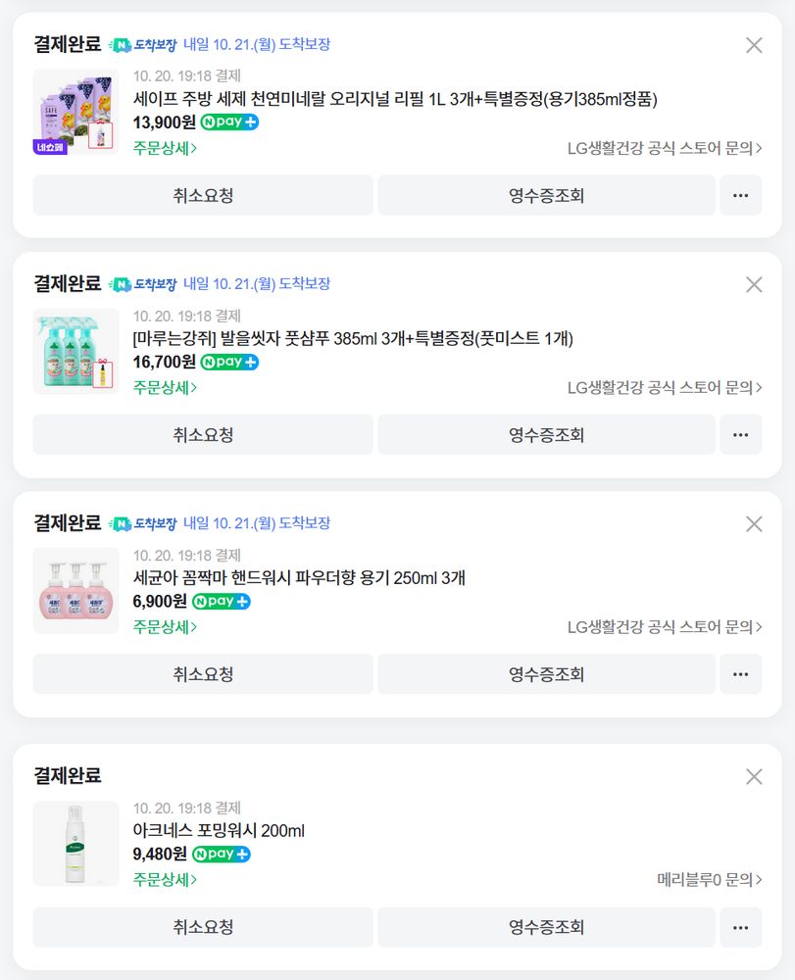Click the Npay badge beside 13,900원

[229, 122]
